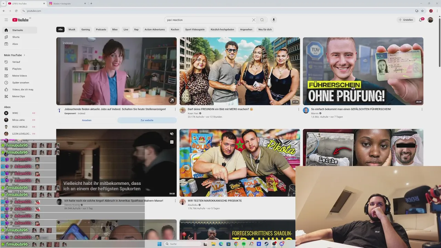This screenshot has width=441, height=248.
Task: Open a new browser tab
Action: [91, 3]
